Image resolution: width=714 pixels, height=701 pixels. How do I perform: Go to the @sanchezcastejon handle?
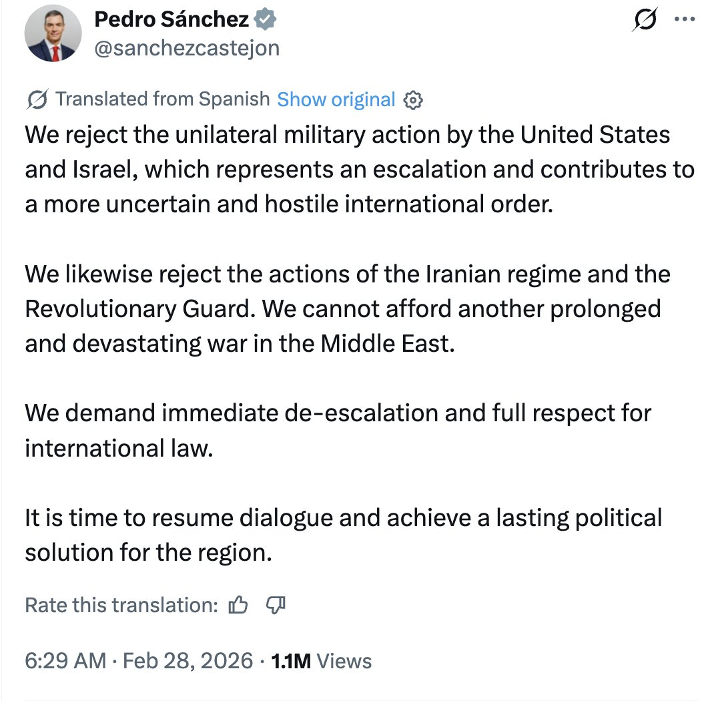point(187,48)
